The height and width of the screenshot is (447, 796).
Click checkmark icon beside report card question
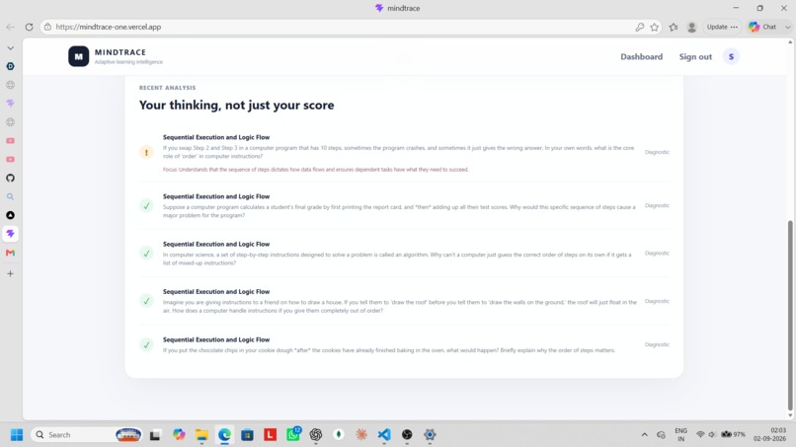point(146,205)
